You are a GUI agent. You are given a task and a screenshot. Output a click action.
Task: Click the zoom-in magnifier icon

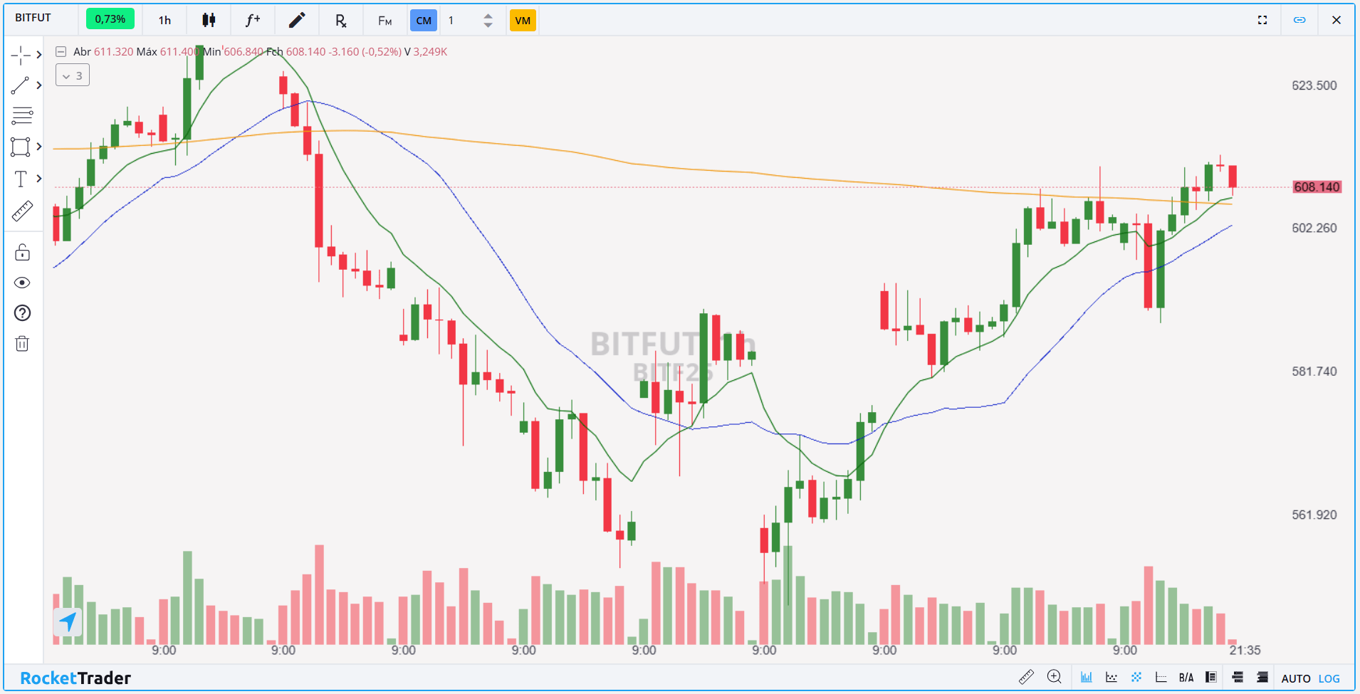(x=1055, y=677)
